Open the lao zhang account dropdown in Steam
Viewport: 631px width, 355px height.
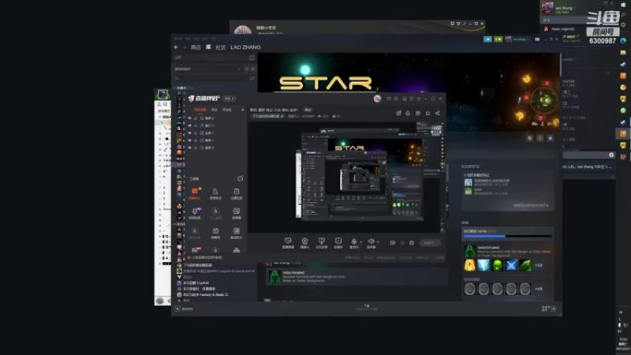[520, 39]
